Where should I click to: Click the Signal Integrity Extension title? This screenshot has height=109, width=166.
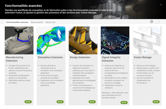pyautogui.click(x=111, y=59)
